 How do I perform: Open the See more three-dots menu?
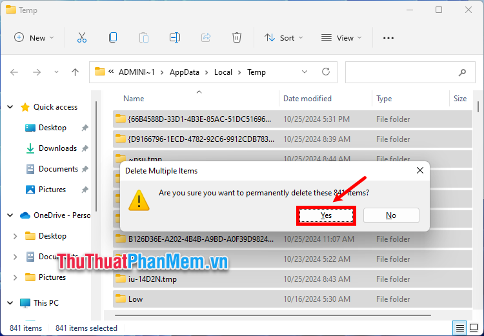click(388, 38)
